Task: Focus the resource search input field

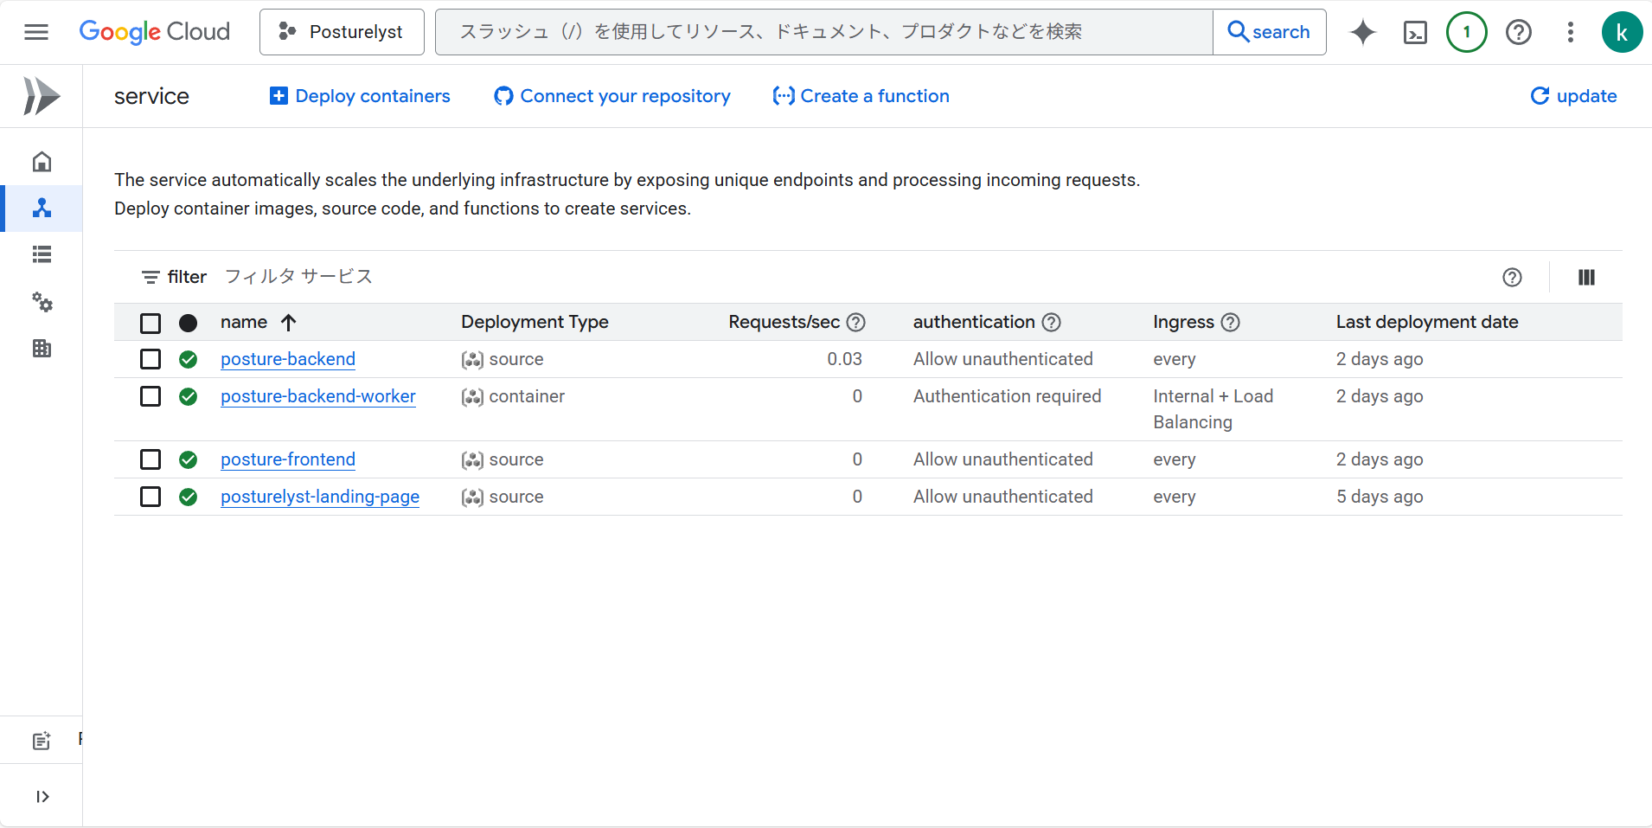Action: pos(823,32)
